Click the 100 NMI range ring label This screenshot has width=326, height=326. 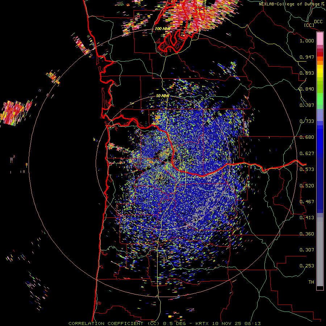pos(162,29)
